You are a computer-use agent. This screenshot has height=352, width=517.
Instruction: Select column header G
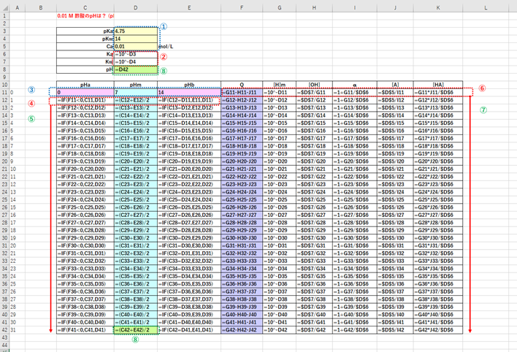(x=279, y=7)
